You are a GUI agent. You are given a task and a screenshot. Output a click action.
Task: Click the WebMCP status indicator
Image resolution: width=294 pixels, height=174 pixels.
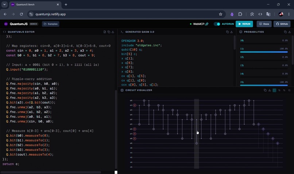(199, 24)
